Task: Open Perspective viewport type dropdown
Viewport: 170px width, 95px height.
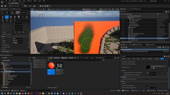Action: tap(87, 9)
